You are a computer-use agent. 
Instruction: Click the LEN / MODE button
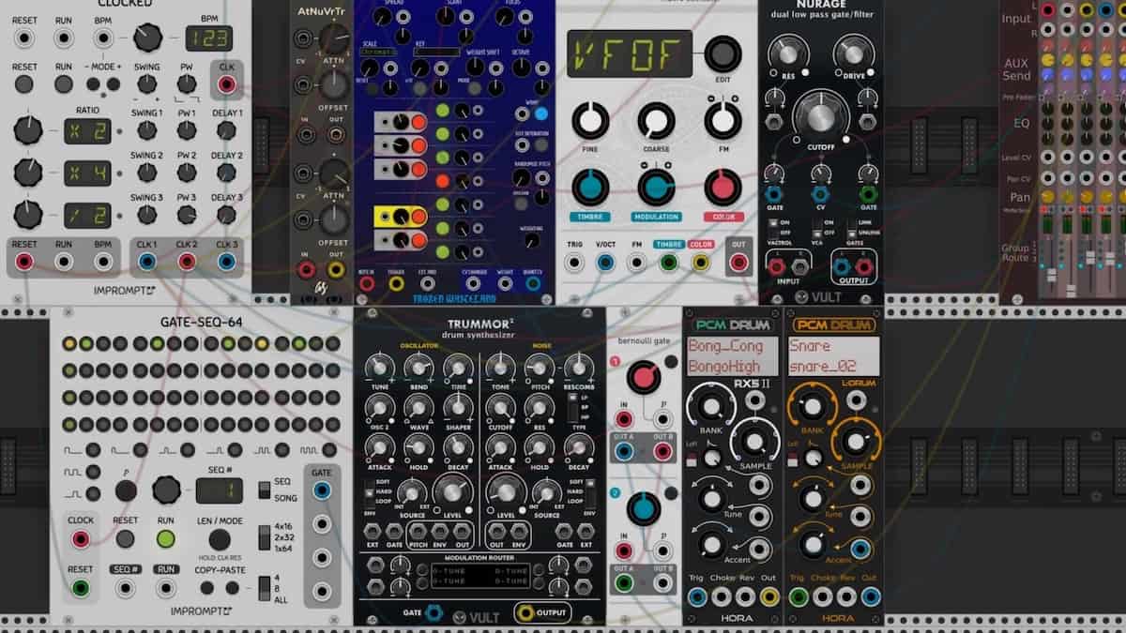219,539
